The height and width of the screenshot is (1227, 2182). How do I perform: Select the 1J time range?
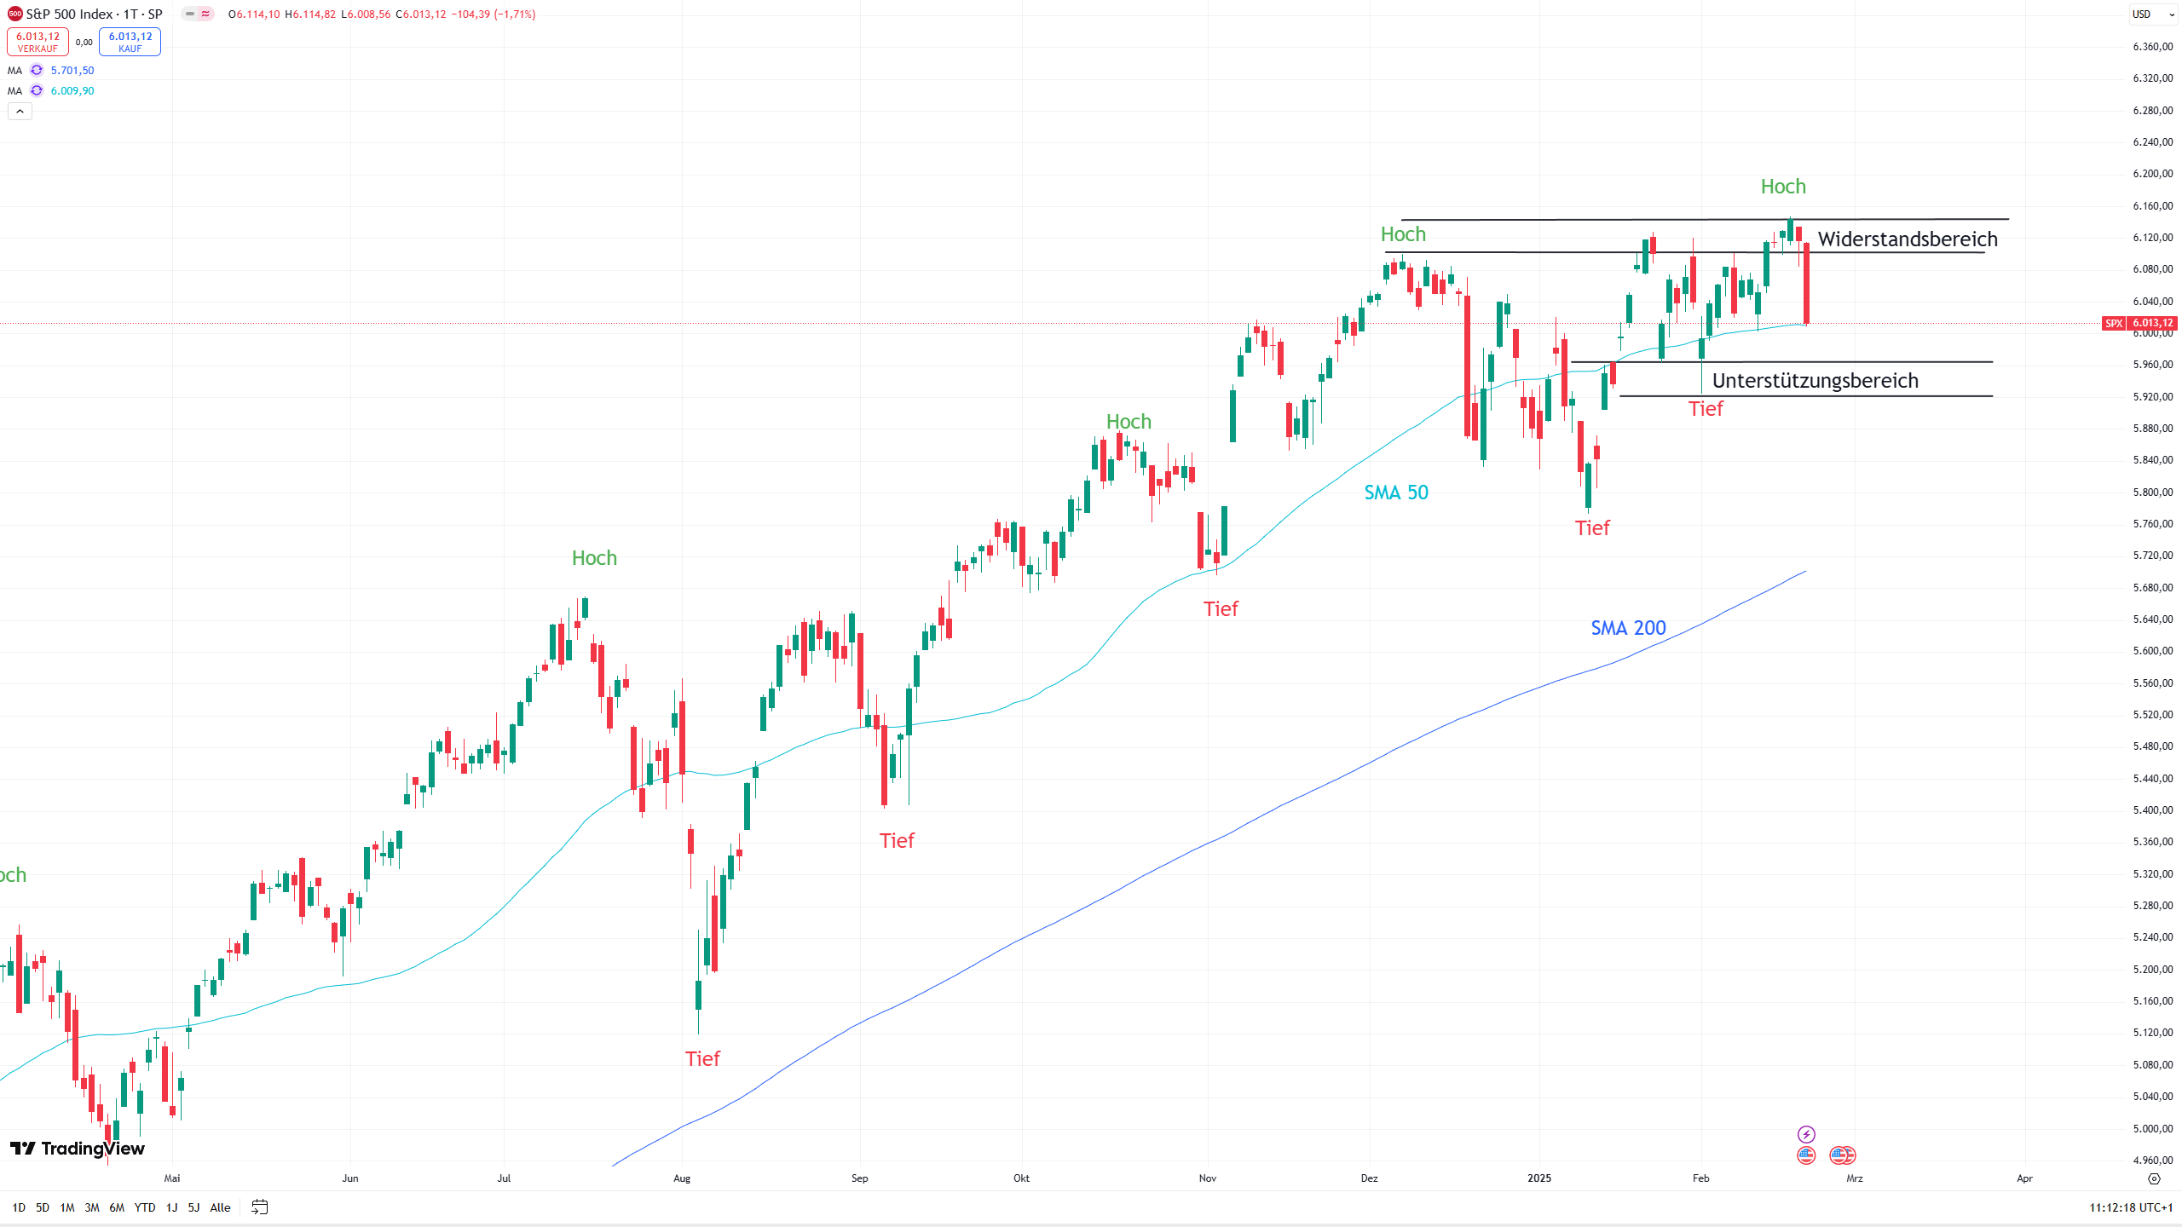coord(171,1207)
